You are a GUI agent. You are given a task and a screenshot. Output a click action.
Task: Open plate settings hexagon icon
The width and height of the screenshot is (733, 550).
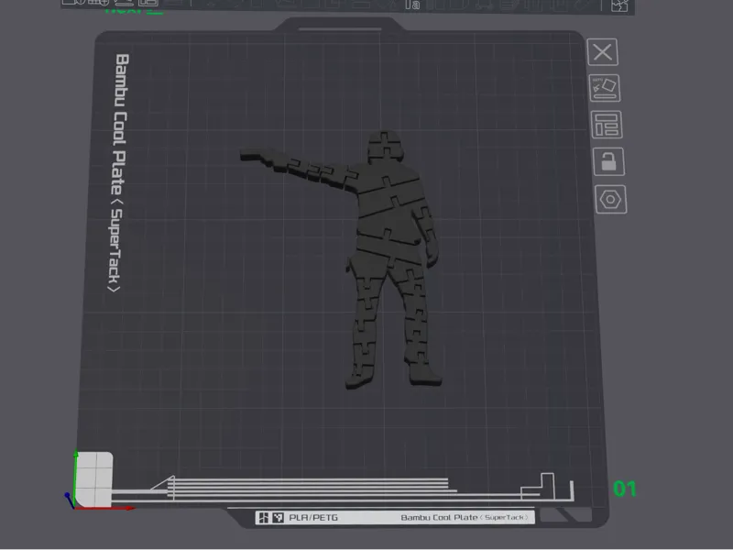tap(610, 200)
